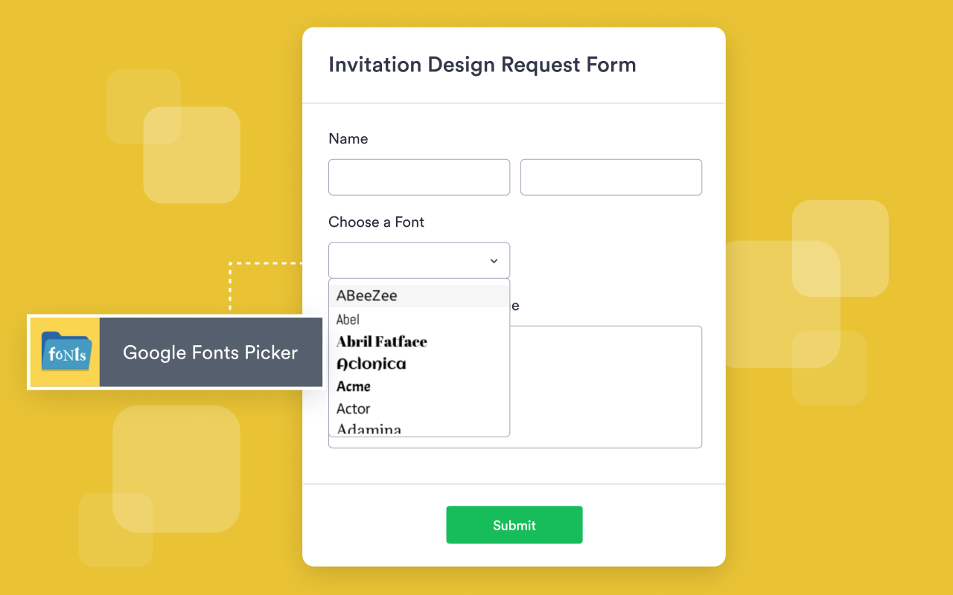Click the green Submit button
This screenshot has width=953, height=595.
pos(514,524)
